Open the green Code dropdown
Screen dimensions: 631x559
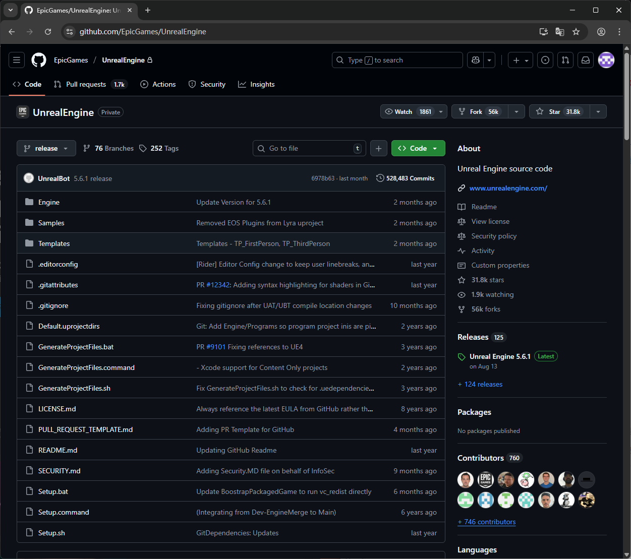pos(418,148)
